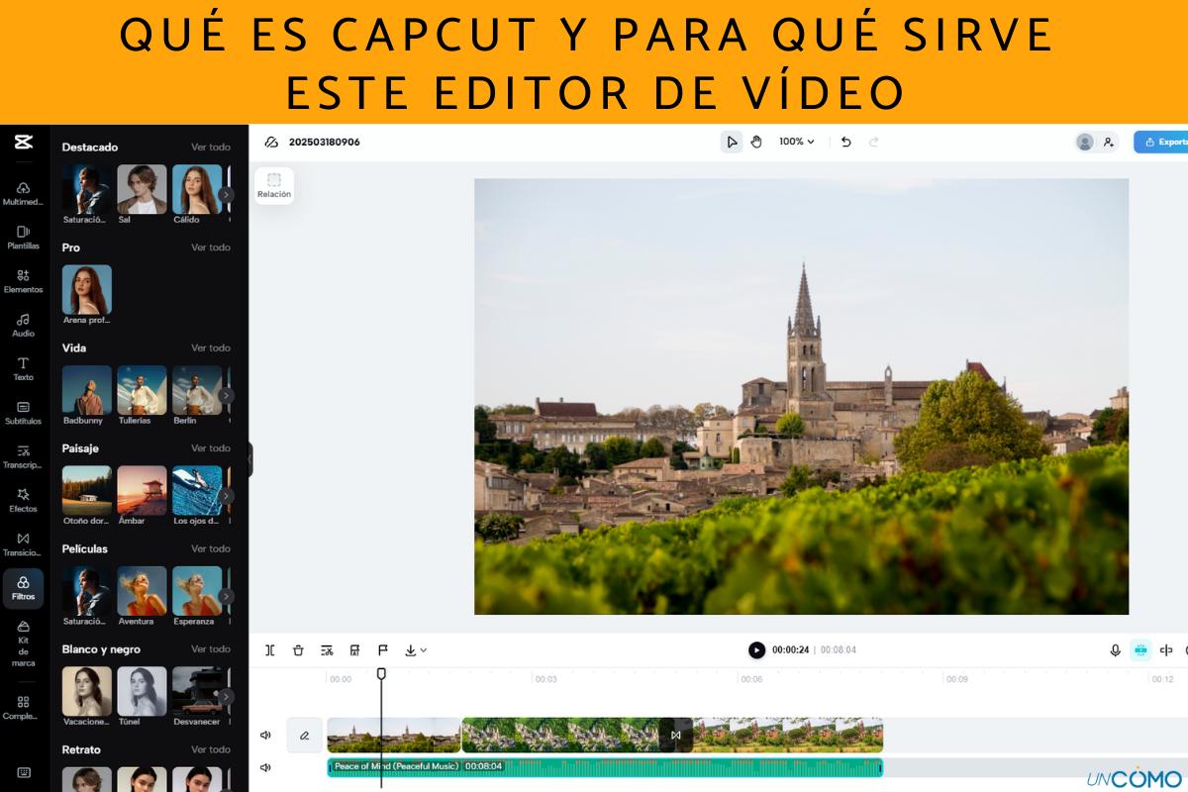Select the Transición sidebar icon
Viewport: 1188px width, 792px height.
coord(22,543)
